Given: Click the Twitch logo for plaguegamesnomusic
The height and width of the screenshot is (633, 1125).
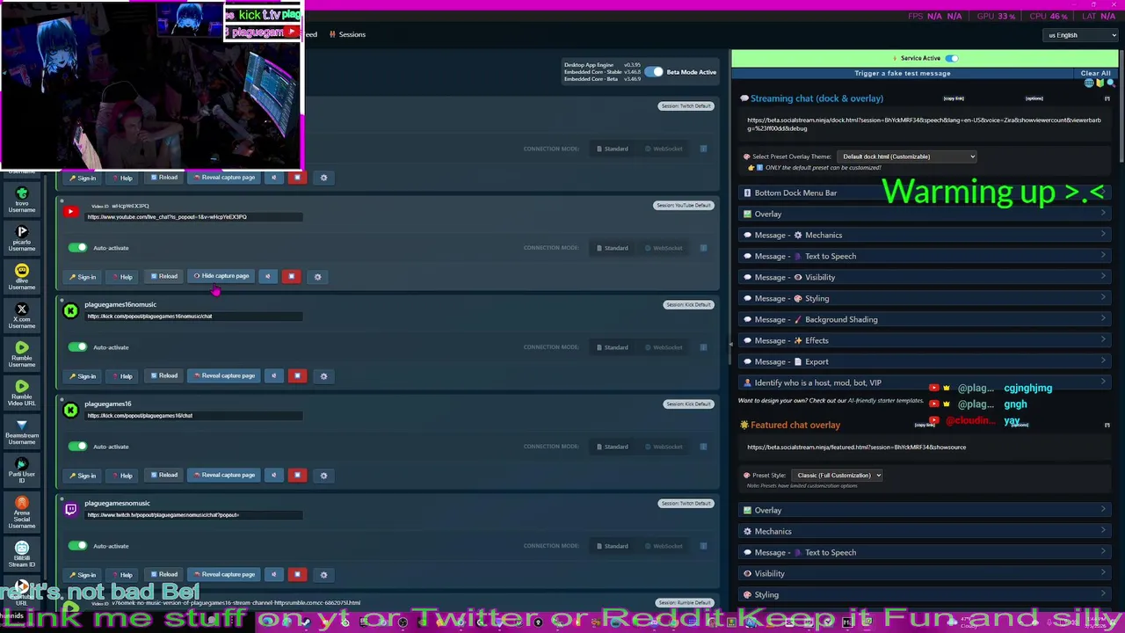Looking at the screenshot, I should point(70,509).
